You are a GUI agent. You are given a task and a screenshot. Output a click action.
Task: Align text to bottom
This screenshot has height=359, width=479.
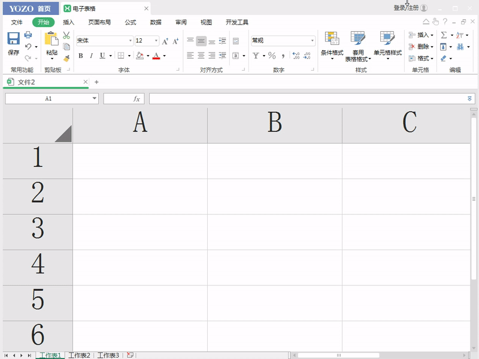tap(212, 41)
